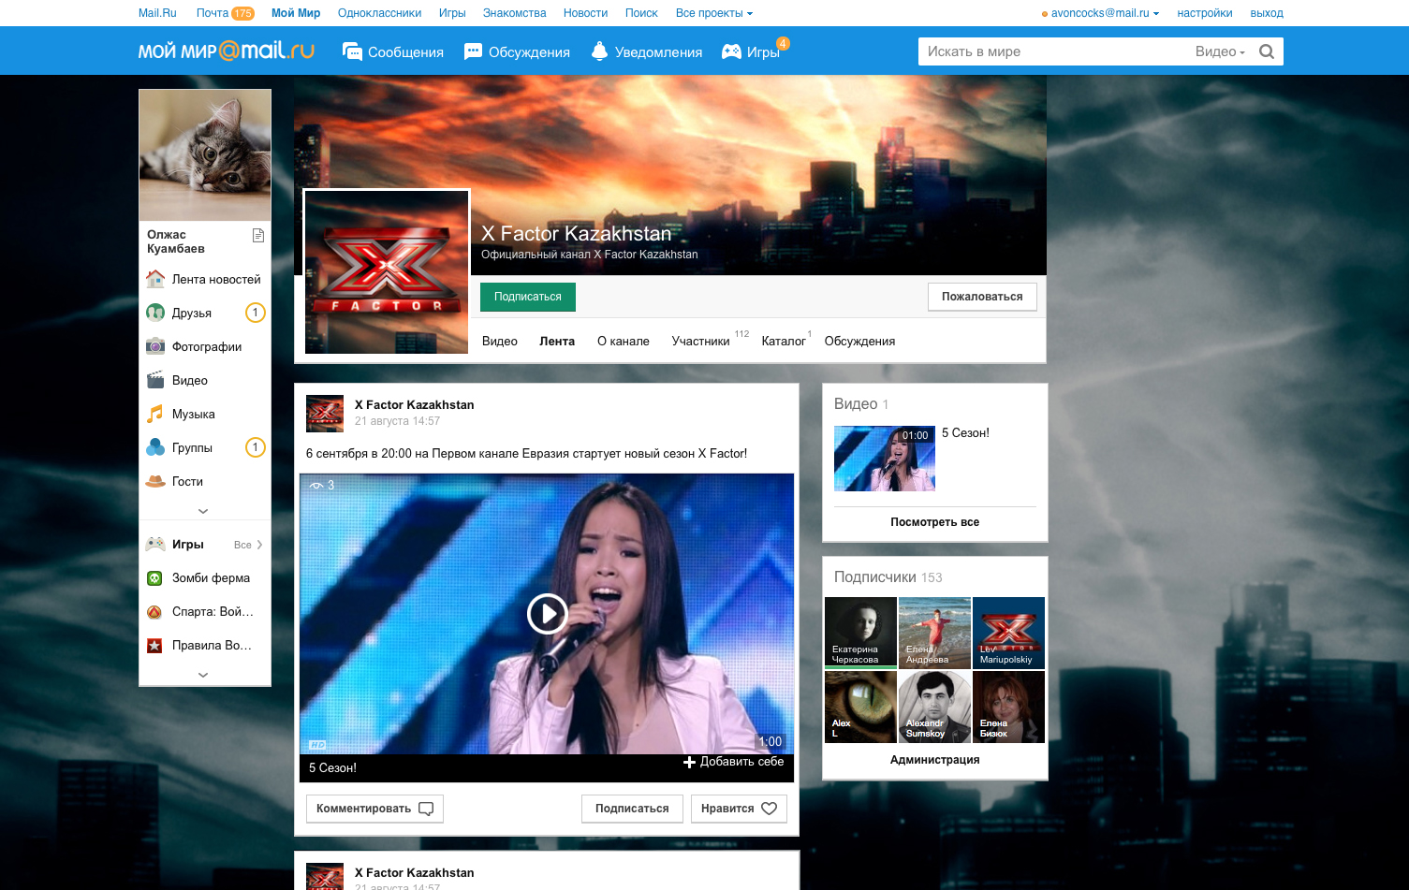1409x890 pixels.
Task: Click the friends notification badge showing 1
Action: 255,313
